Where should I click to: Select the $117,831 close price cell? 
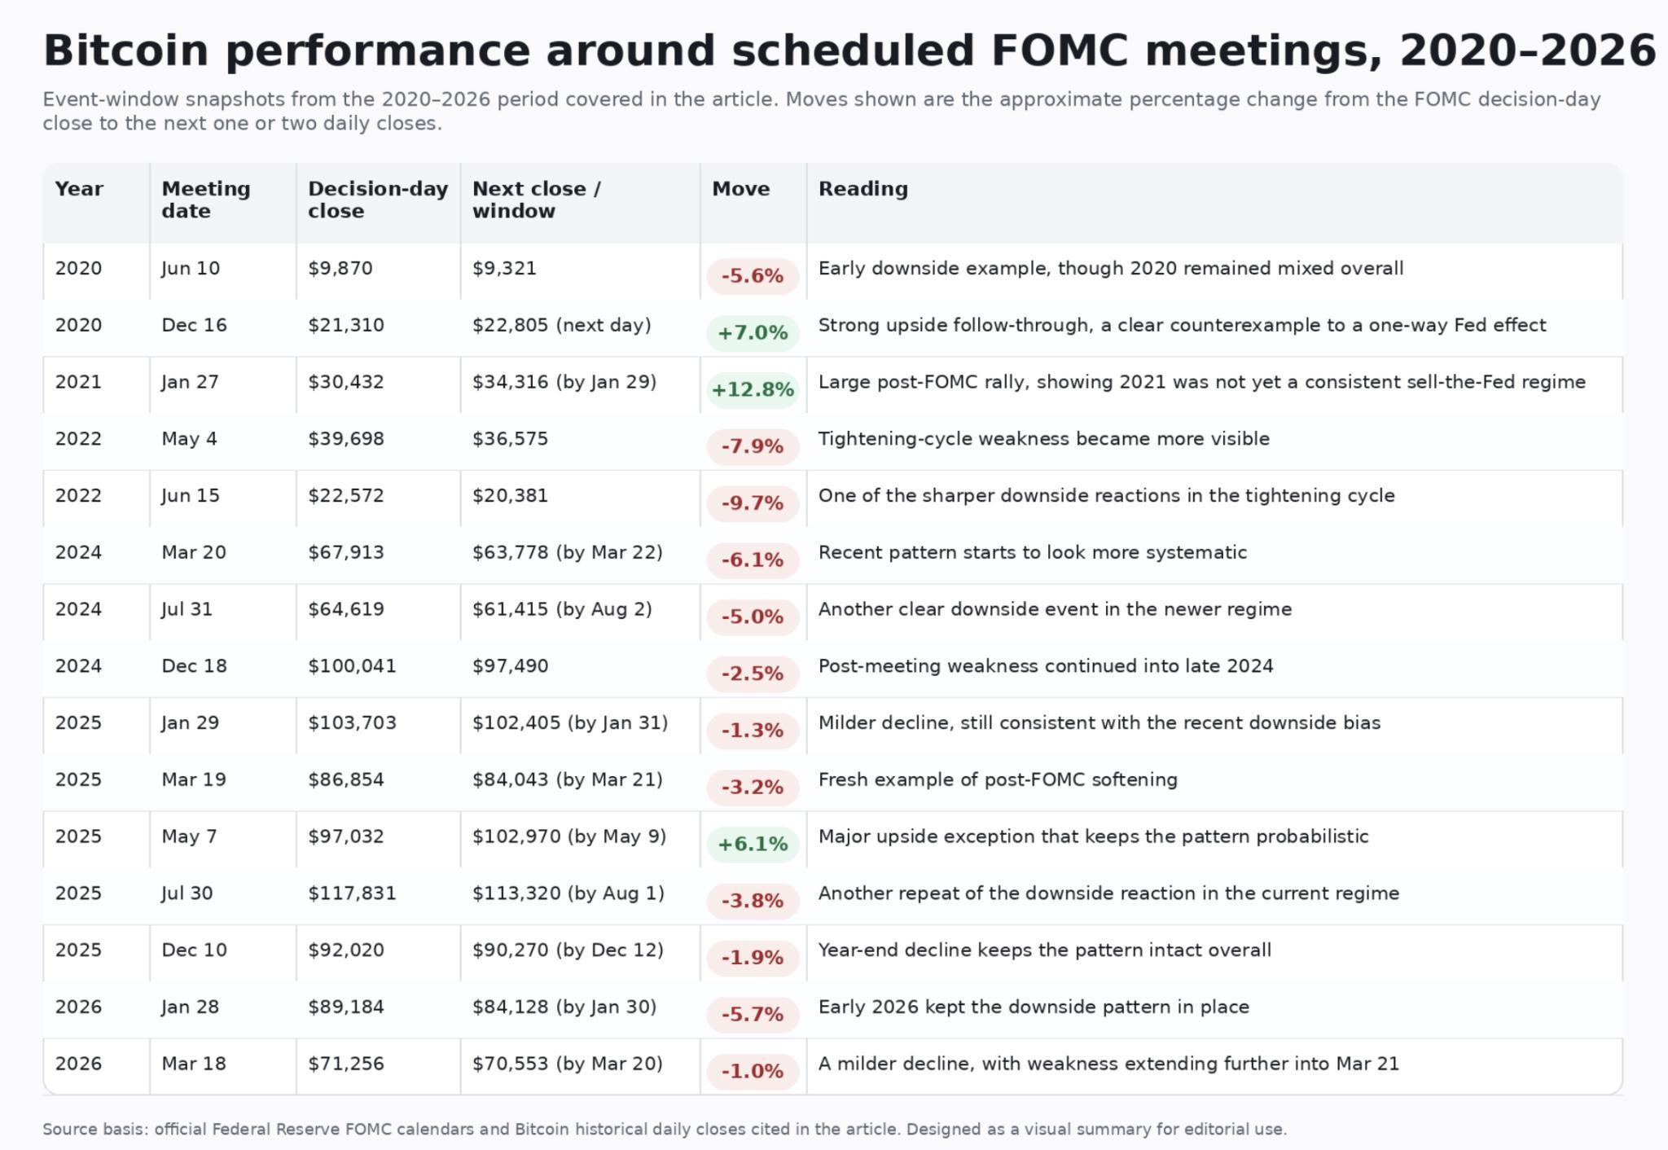coord(352,893)
